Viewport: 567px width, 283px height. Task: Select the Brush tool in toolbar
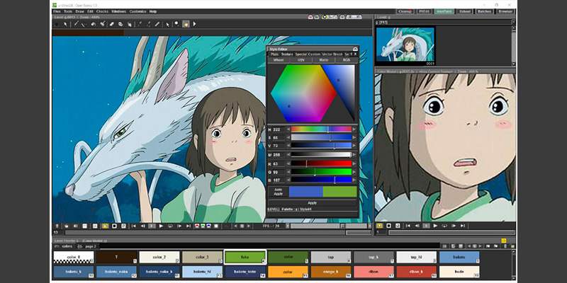[76, 24]
